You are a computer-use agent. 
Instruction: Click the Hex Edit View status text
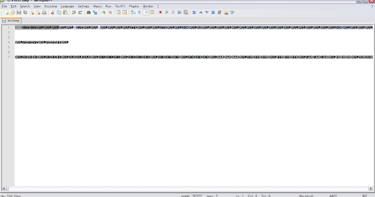pos(11,196)
